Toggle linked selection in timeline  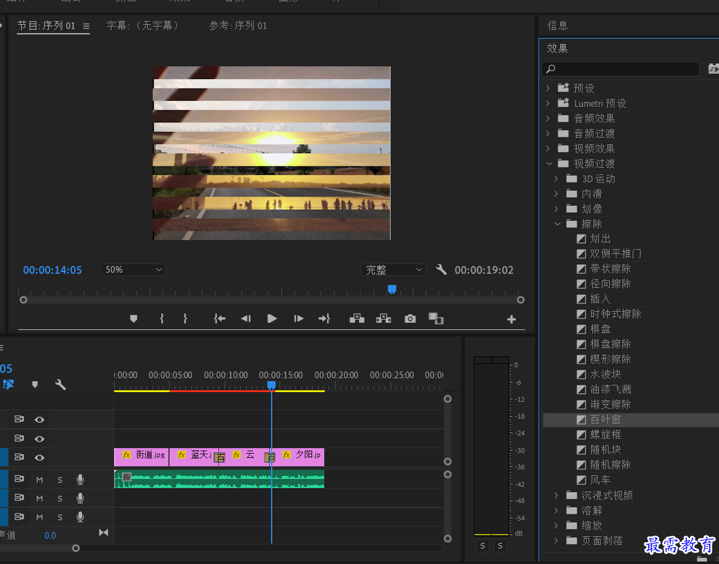pos(8,384)
